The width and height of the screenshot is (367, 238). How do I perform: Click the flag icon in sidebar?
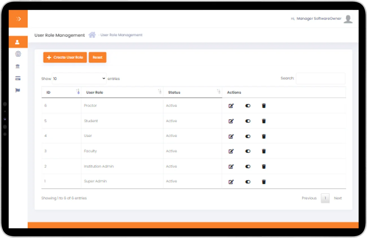tap(18, 90)
